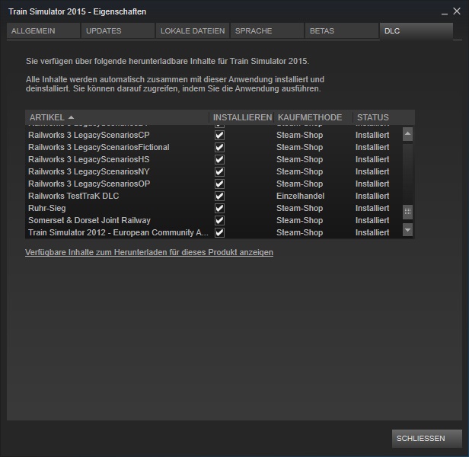Click Installiert status in Railworks TestTraK row

coord(372,196)
